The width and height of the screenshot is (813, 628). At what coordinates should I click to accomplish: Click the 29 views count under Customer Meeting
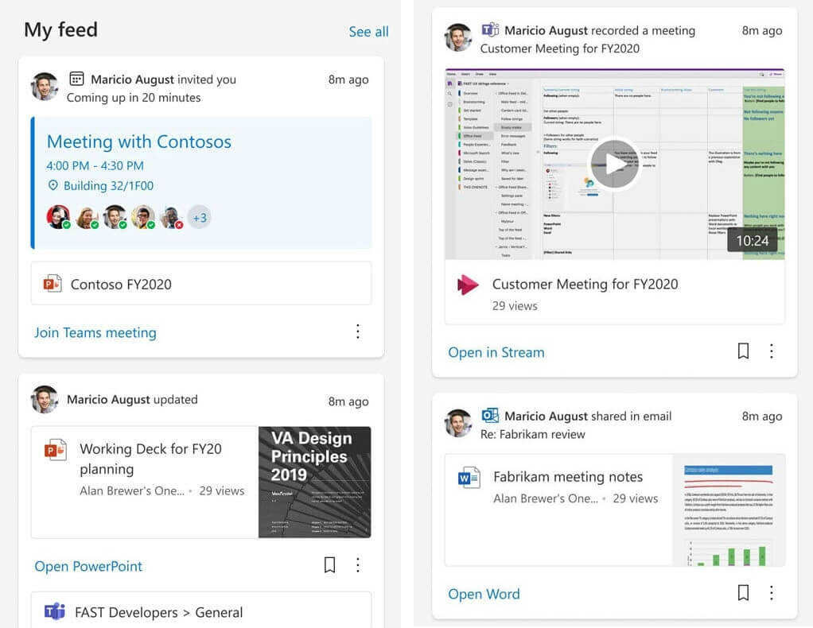tap(515, 306)
